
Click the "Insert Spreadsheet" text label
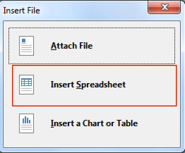coord(88,85)
